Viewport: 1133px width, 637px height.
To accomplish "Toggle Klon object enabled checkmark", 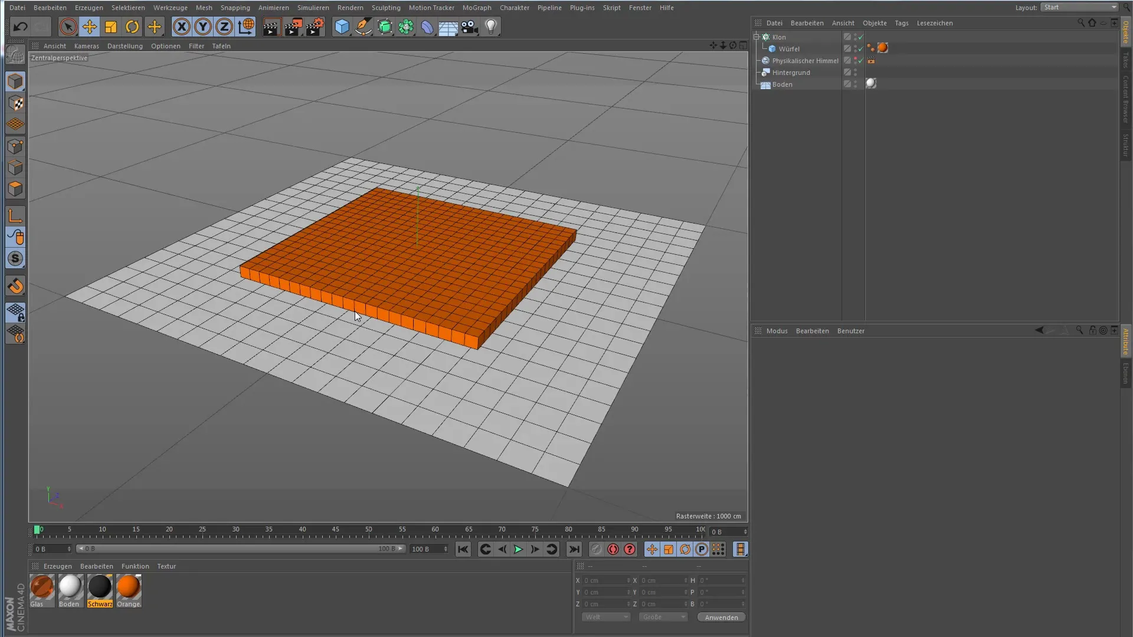I will 861,37.
